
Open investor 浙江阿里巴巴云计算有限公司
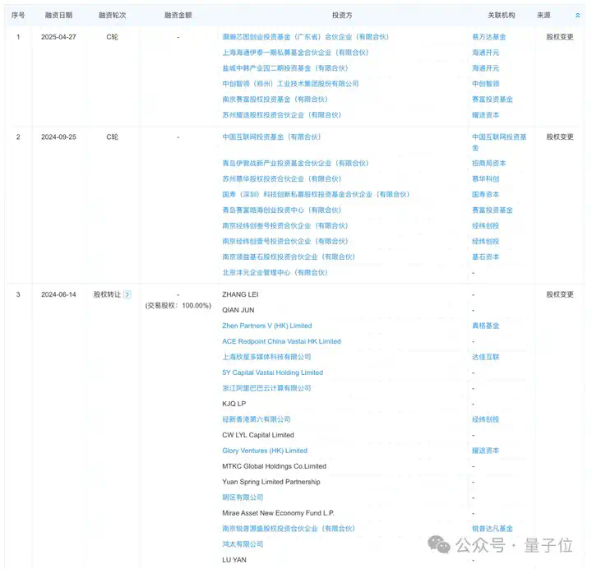click(266, 388)
